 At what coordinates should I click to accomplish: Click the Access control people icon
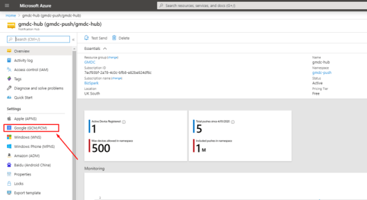(x=9, y=69)
